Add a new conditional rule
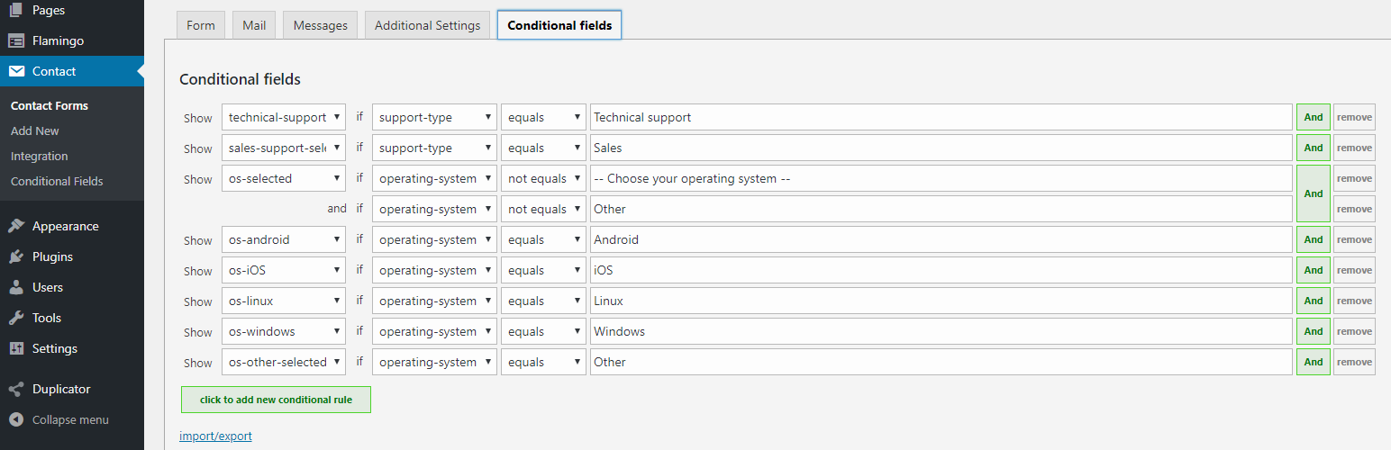Image resolution: width=1391 pixels, height=450 pixels. (x=276, y=400)
